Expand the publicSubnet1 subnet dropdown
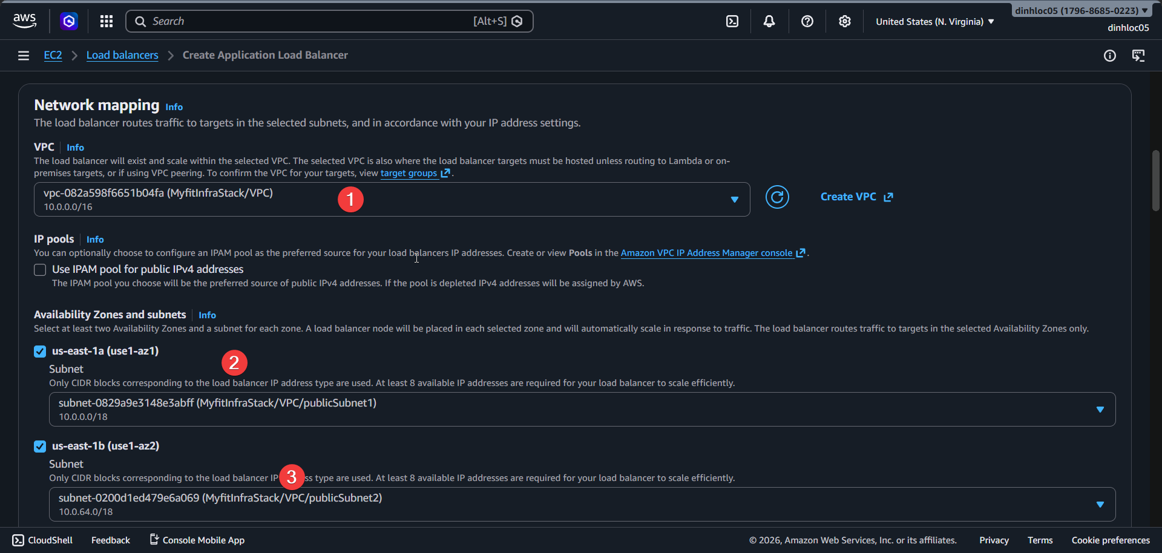Screen dimensions: 1162x553 (x=1100, y=409)
